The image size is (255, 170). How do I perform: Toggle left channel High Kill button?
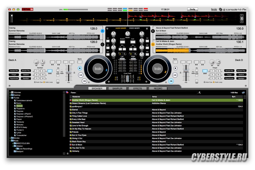108,41
